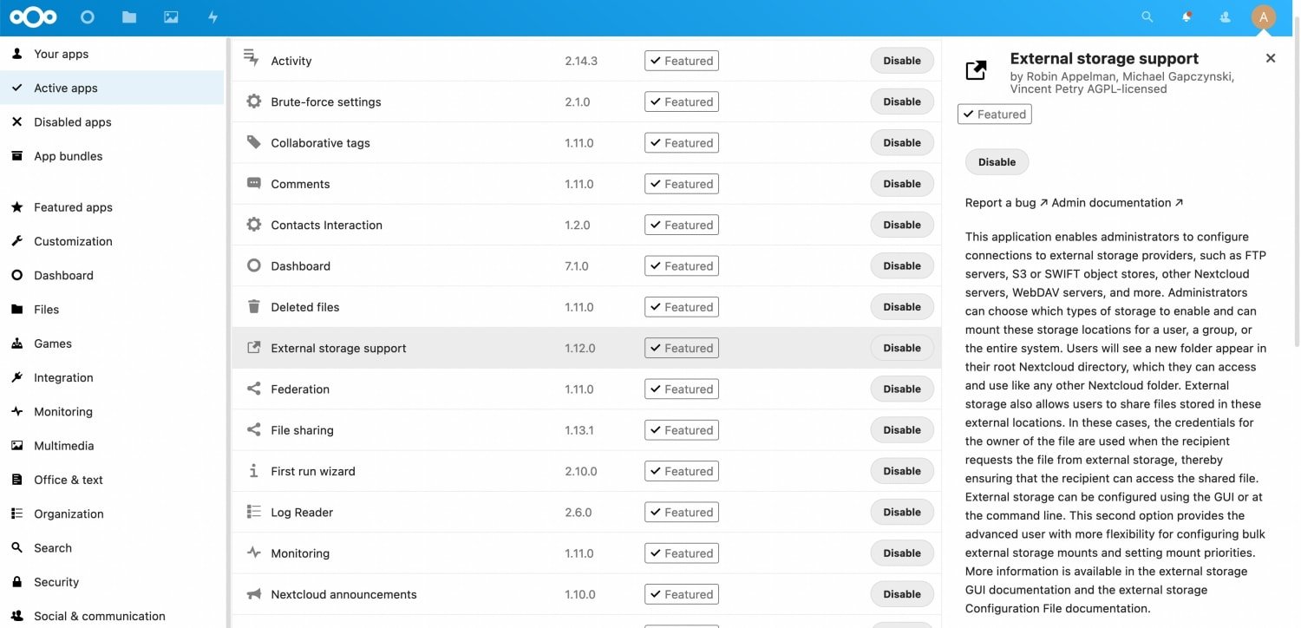This screenshot has width=1301, height=628.
Task: Click the File sharing share icon
Action: tap(253, 429)
